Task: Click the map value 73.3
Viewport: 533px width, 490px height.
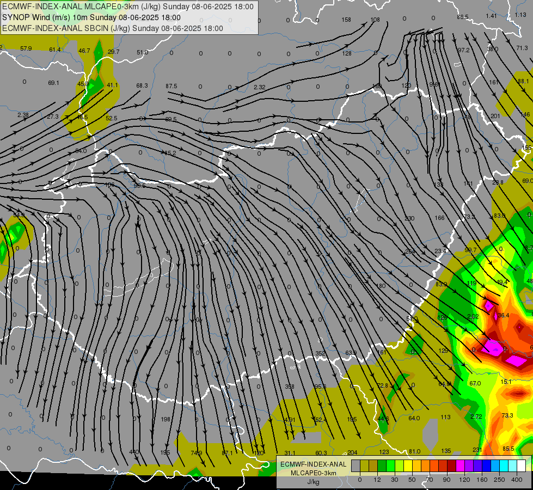Action: pyautogui.click(x=507, y=415)
